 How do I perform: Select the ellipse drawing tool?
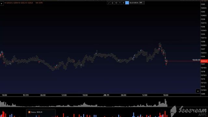(116, 3)
